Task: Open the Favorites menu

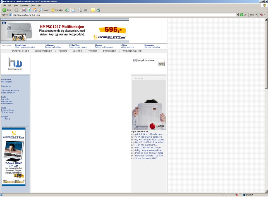Action: click(24, 6)
